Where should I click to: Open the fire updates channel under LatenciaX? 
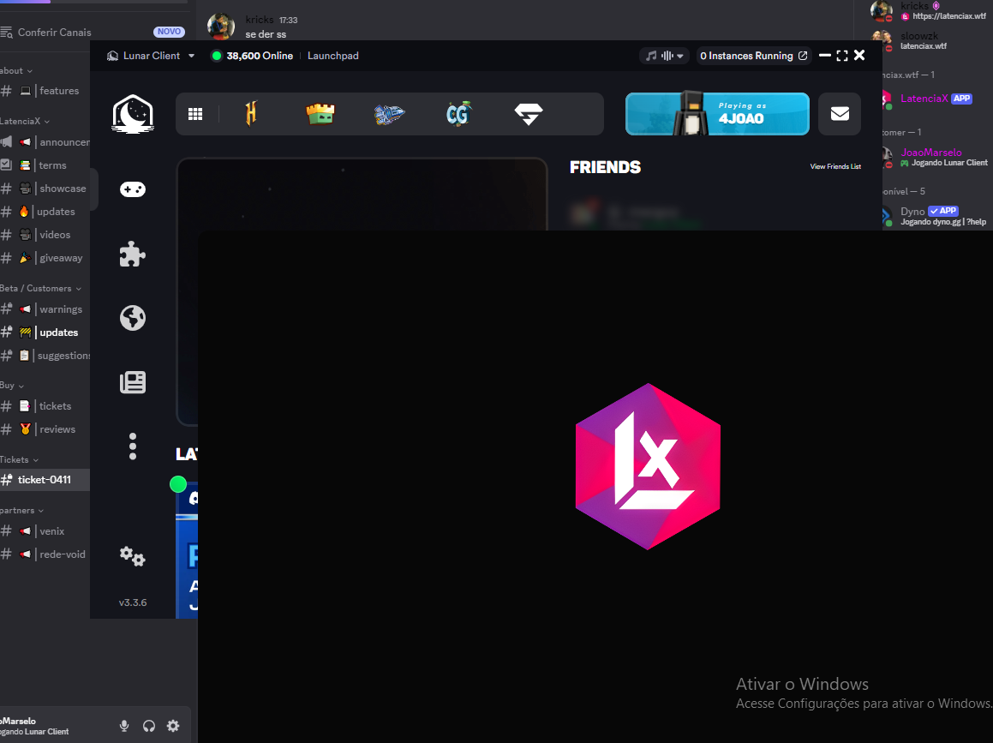click(x=45, y=212)
